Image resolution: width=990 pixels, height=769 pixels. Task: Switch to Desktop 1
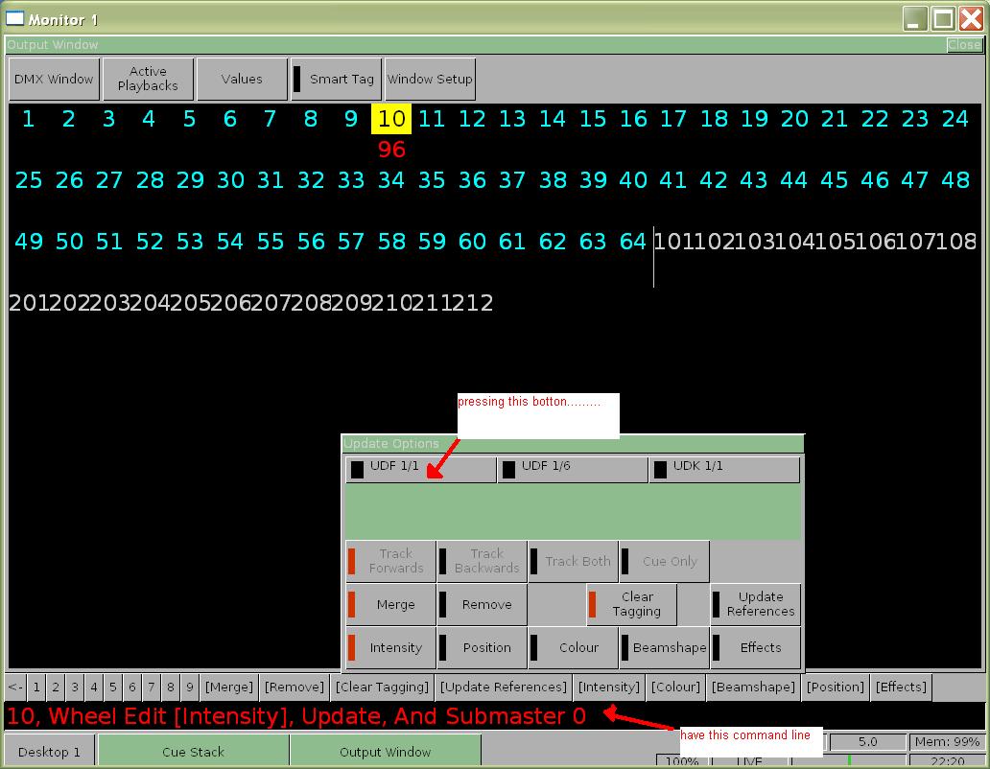[50, 753]
